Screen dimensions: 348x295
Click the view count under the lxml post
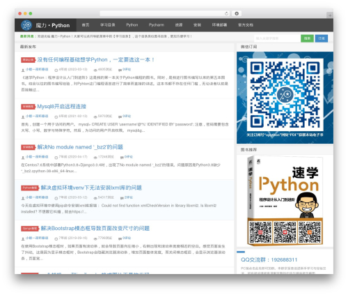[106, 197]
